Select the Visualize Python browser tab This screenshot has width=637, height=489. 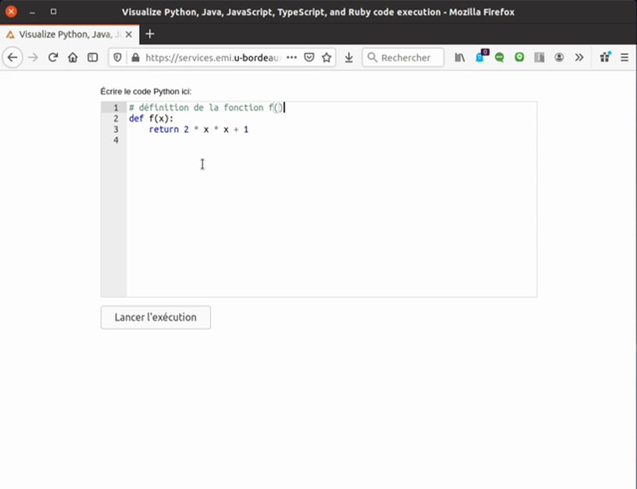click(x=65, y=34)
